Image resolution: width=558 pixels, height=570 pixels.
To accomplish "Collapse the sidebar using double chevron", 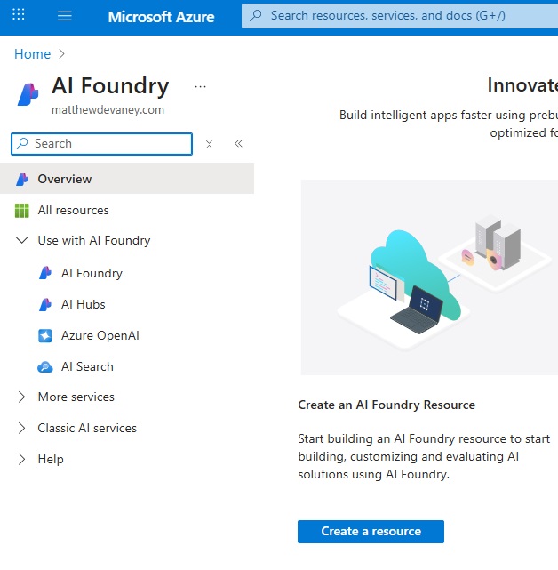I will tap(238, 143).
